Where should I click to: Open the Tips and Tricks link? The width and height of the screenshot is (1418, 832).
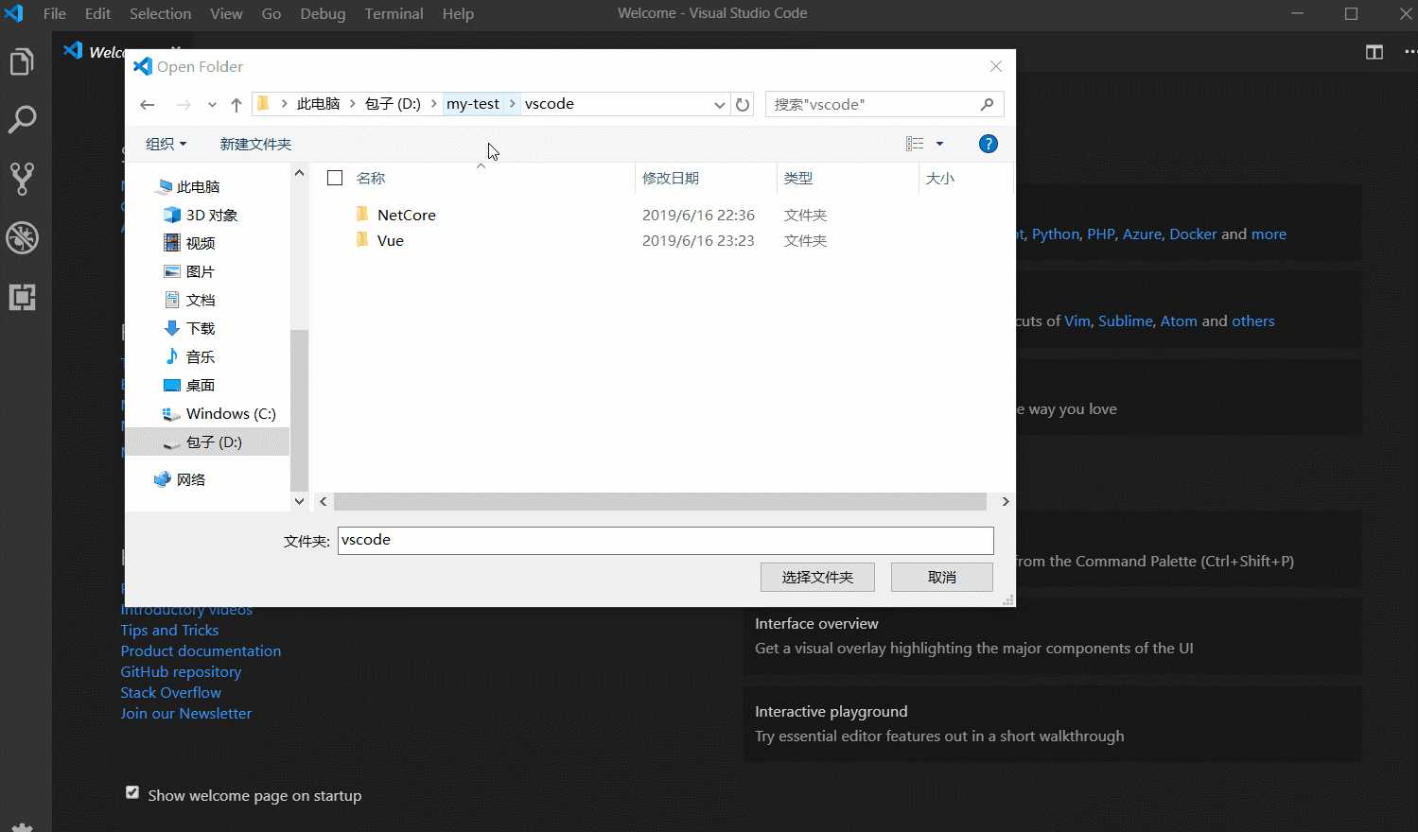pyautogui.click(x=169, y=630)
